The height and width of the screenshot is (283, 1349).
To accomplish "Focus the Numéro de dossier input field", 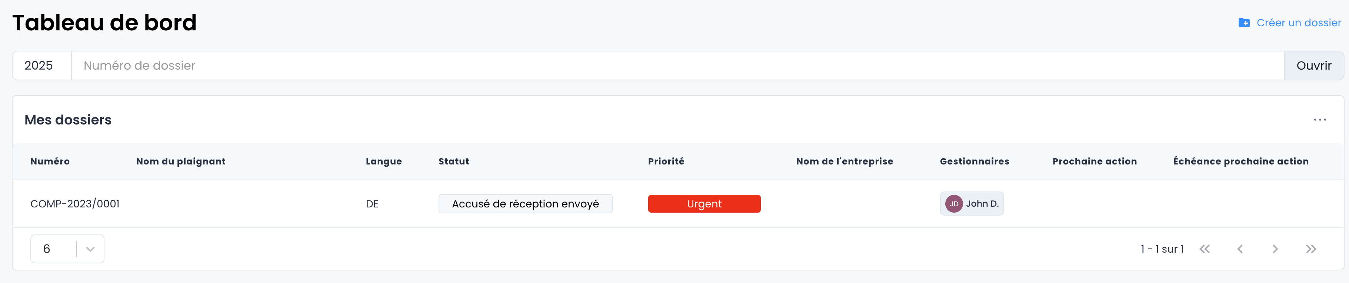I will point(676,66).
